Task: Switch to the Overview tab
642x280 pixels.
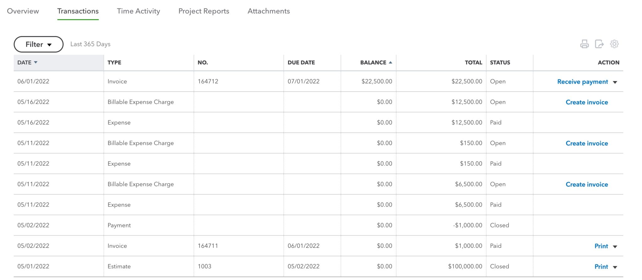Action: [x=23, y=11]
